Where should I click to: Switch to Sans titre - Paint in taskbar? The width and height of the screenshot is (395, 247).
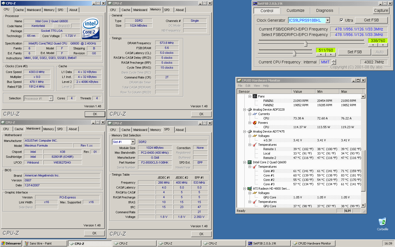[x=45, y=243]
